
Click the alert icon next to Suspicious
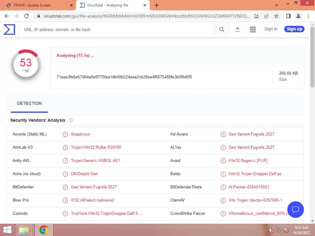coord(65,134)
